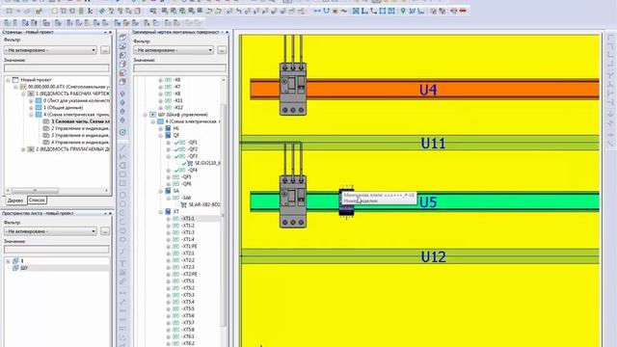Select the upper circuit breaker on rail U4
This screenshot has height=347, width=617.
pyautogui.click(x=293, y=89)
